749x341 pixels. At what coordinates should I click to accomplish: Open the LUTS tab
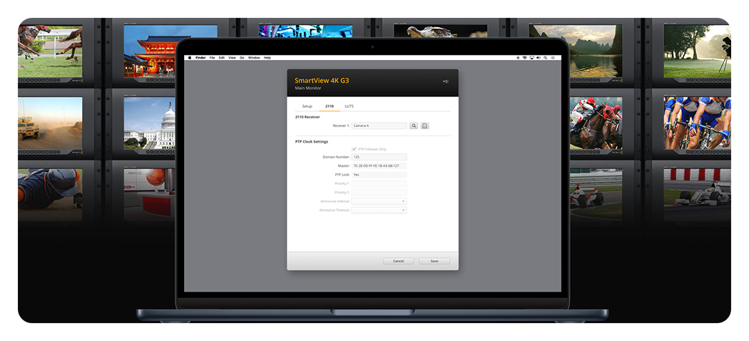[x=350, y=106]
